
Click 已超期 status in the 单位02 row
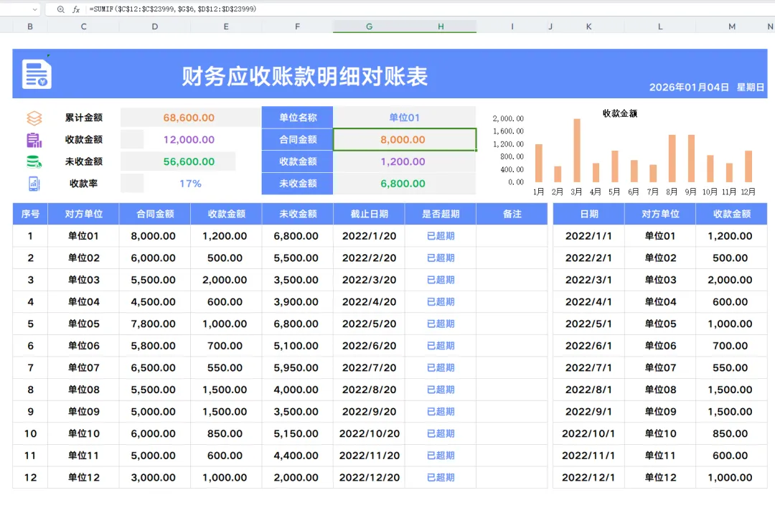(x=441, y=258)
